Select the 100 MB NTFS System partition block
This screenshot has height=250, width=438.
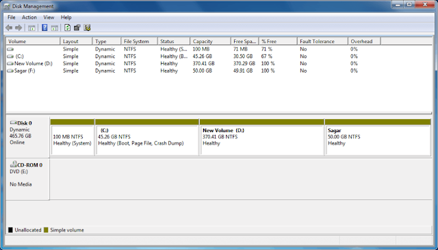click(x=73, y=137)
